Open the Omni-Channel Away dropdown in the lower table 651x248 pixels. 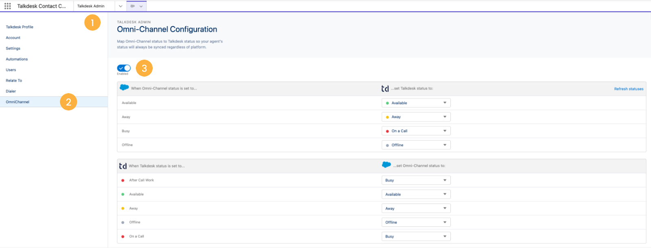point(416,208)
